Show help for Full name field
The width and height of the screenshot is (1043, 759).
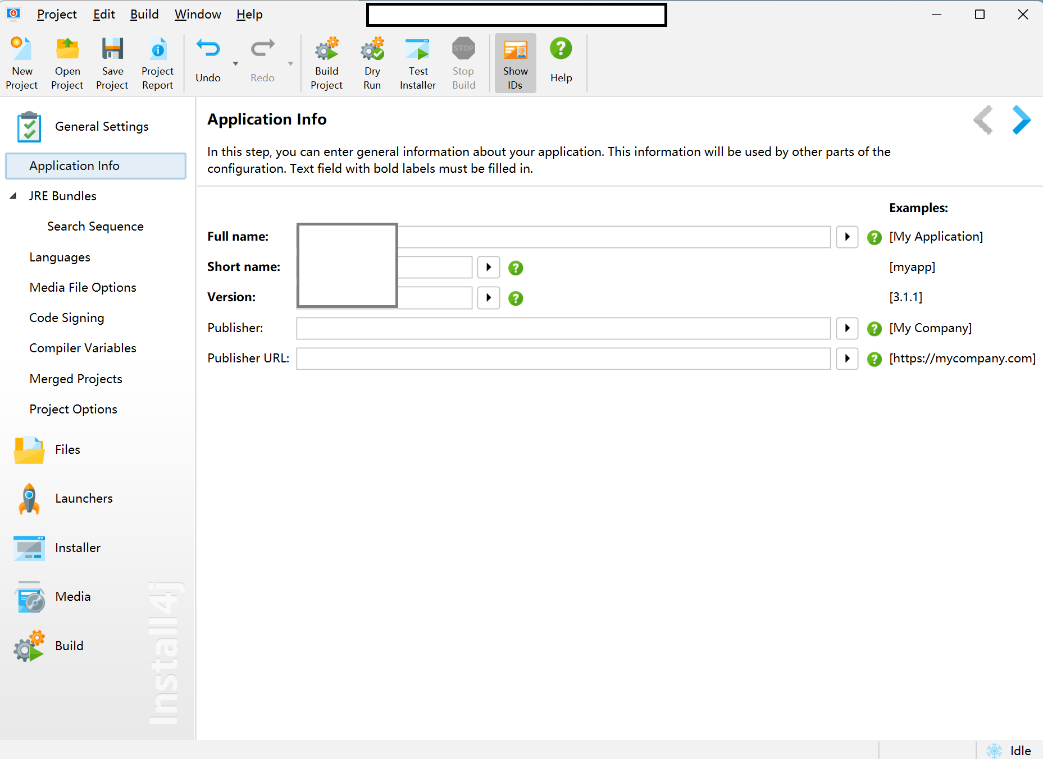pyautogui.click(x=875, y=238)
